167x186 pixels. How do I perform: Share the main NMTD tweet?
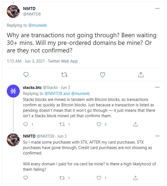tap(141, 74)
